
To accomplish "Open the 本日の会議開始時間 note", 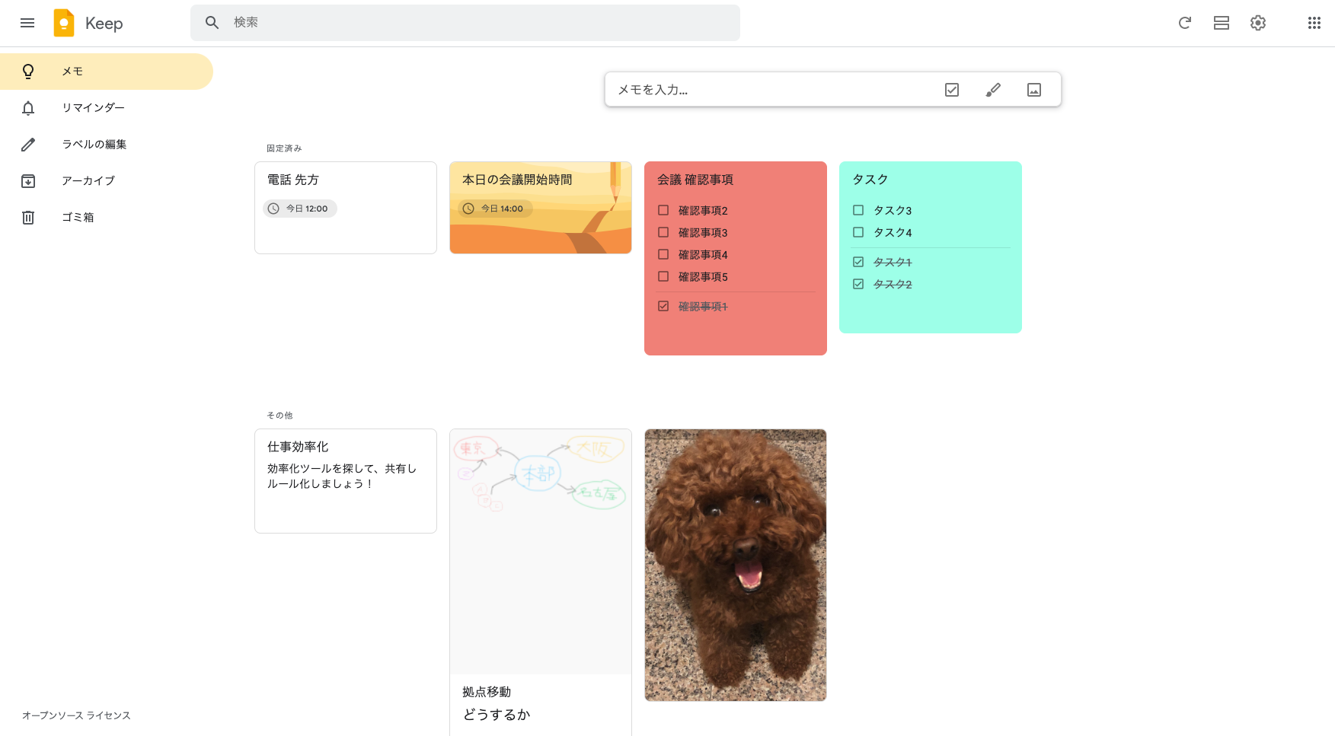I will click(x=541, y=207).
